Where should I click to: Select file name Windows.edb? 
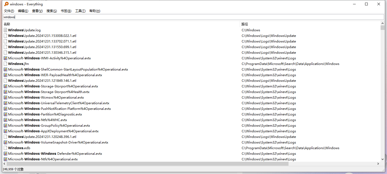pos(19,148)
